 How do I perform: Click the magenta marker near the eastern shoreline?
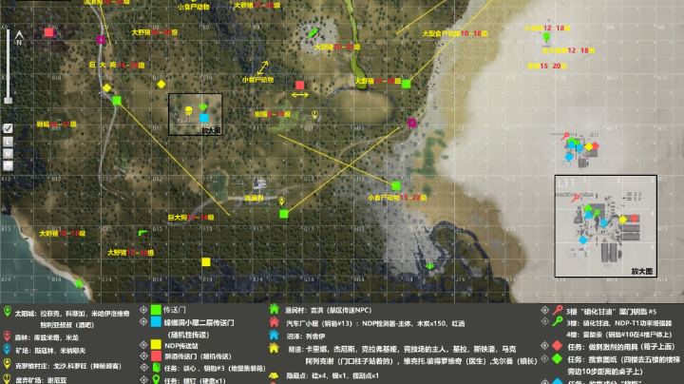[411, 123]
